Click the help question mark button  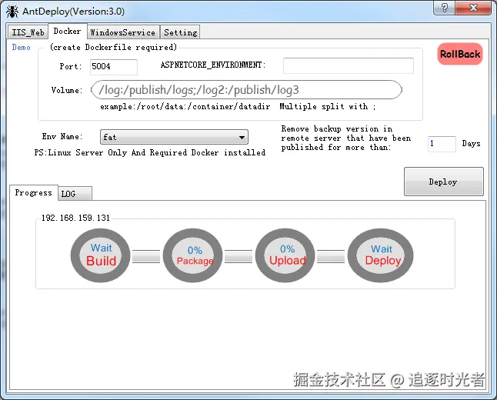[444, 7]
